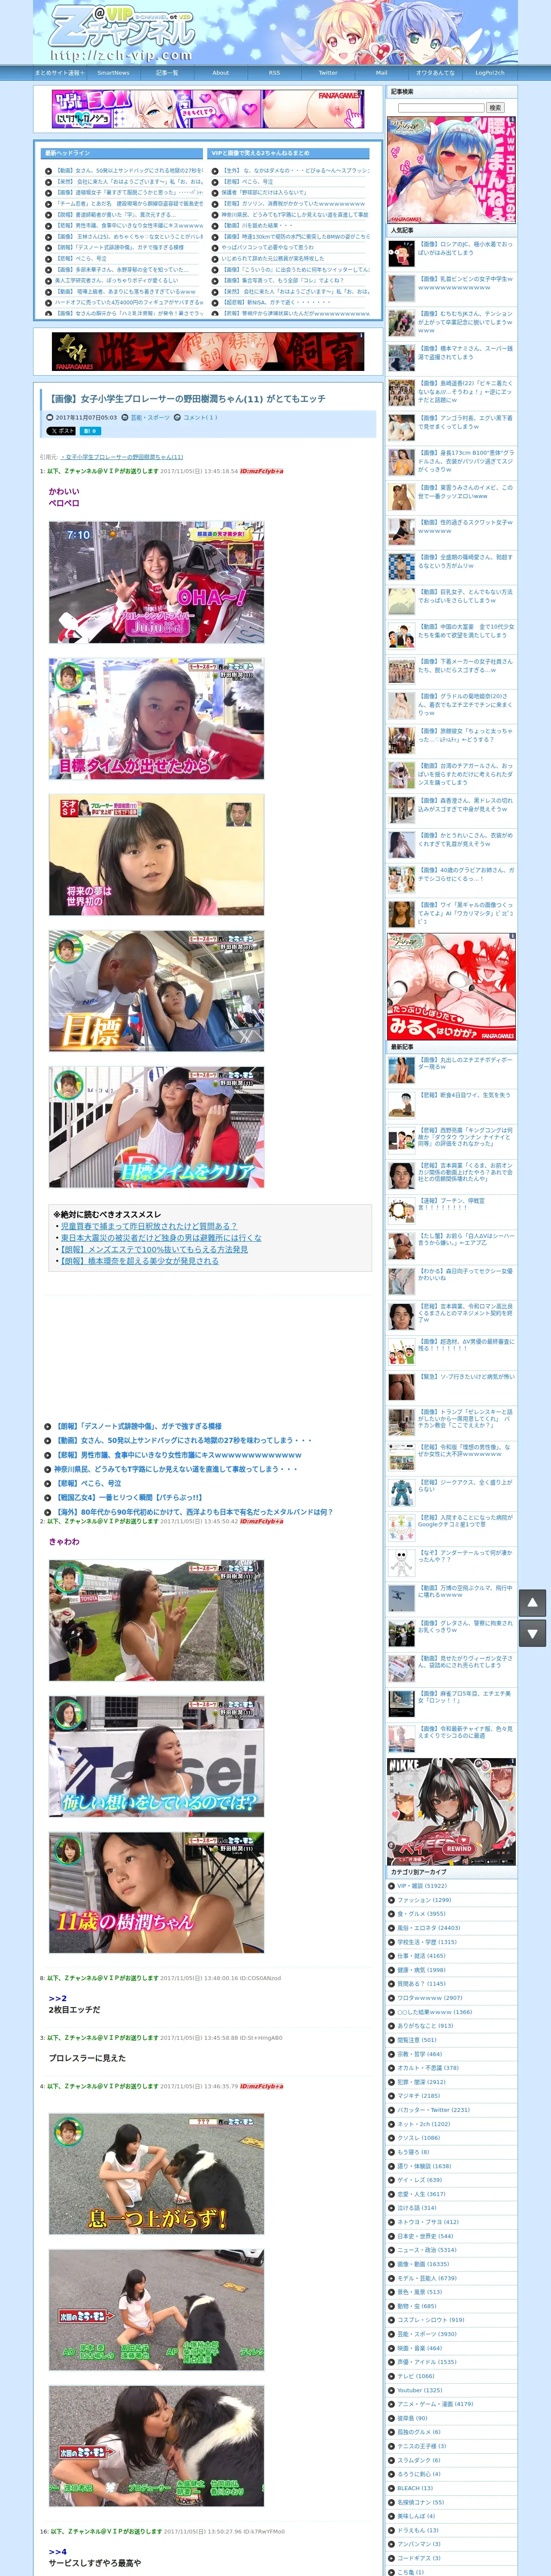Screen dimensions: 551x2576
Task: Open the Youtuber (1325) category
Action: coord(420,2390)
